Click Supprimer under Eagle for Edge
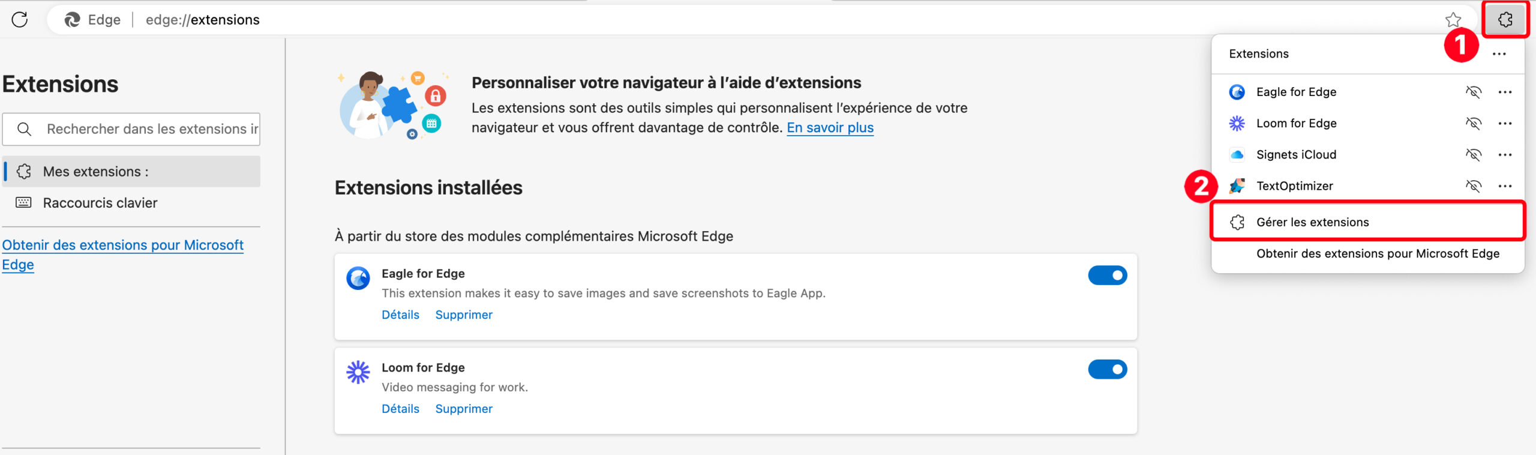This screenshot has width=1536, height=455. [x=464, y=315]
